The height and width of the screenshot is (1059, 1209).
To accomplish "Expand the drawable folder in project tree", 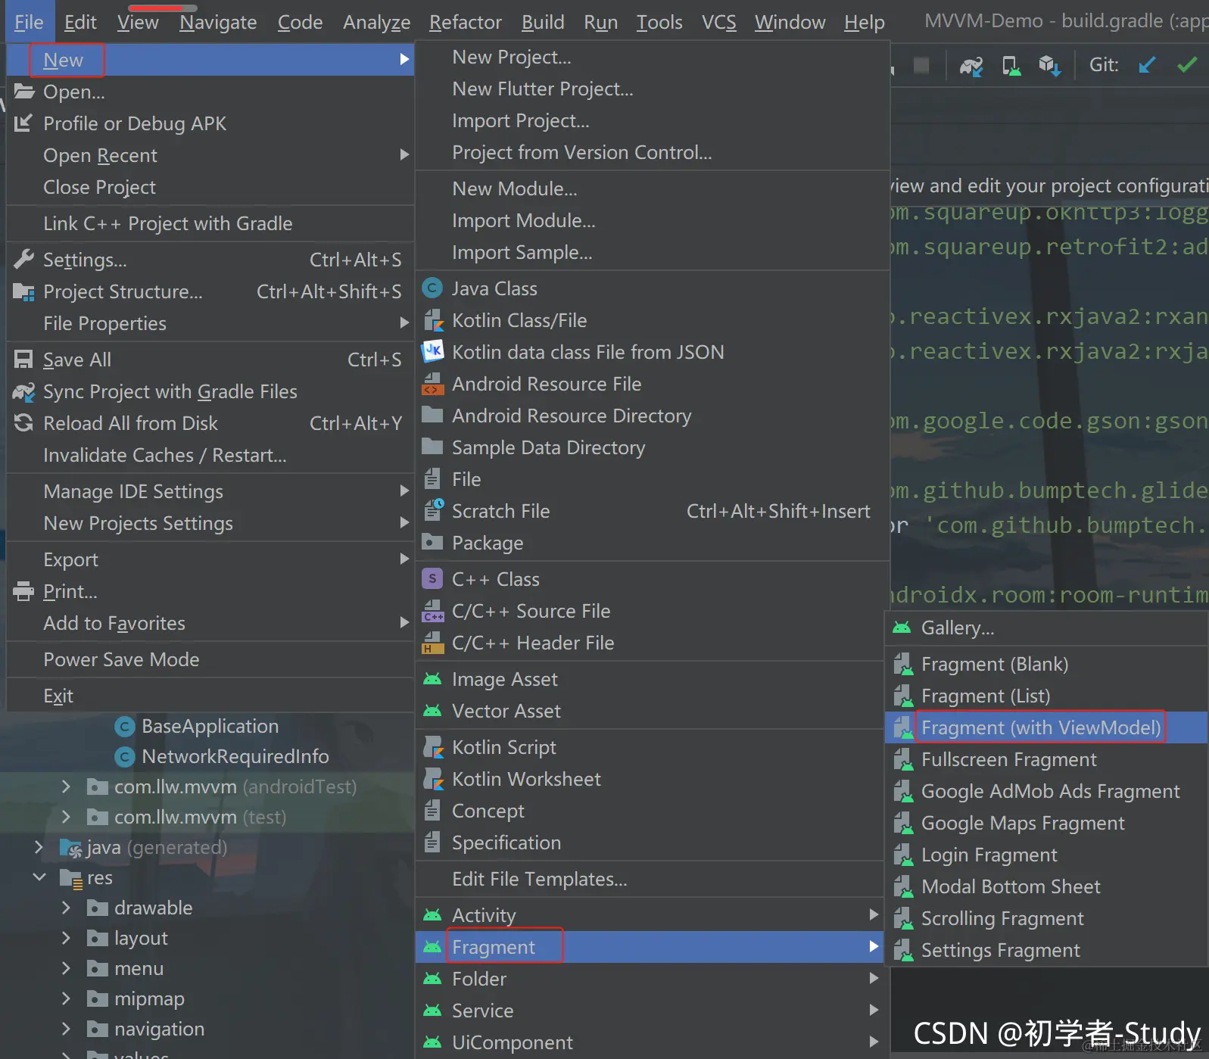I will tap(66, 907).
